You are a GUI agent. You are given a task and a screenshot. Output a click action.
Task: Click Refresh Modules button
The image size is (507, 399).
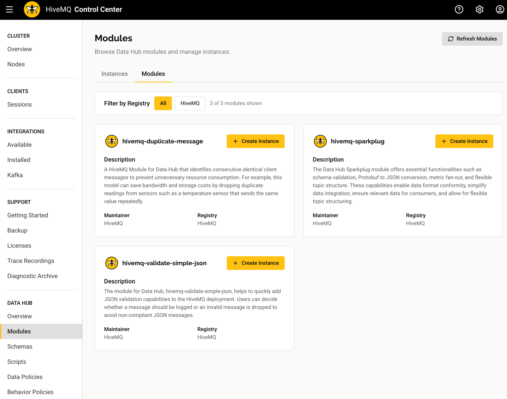[x=472, y=39]
